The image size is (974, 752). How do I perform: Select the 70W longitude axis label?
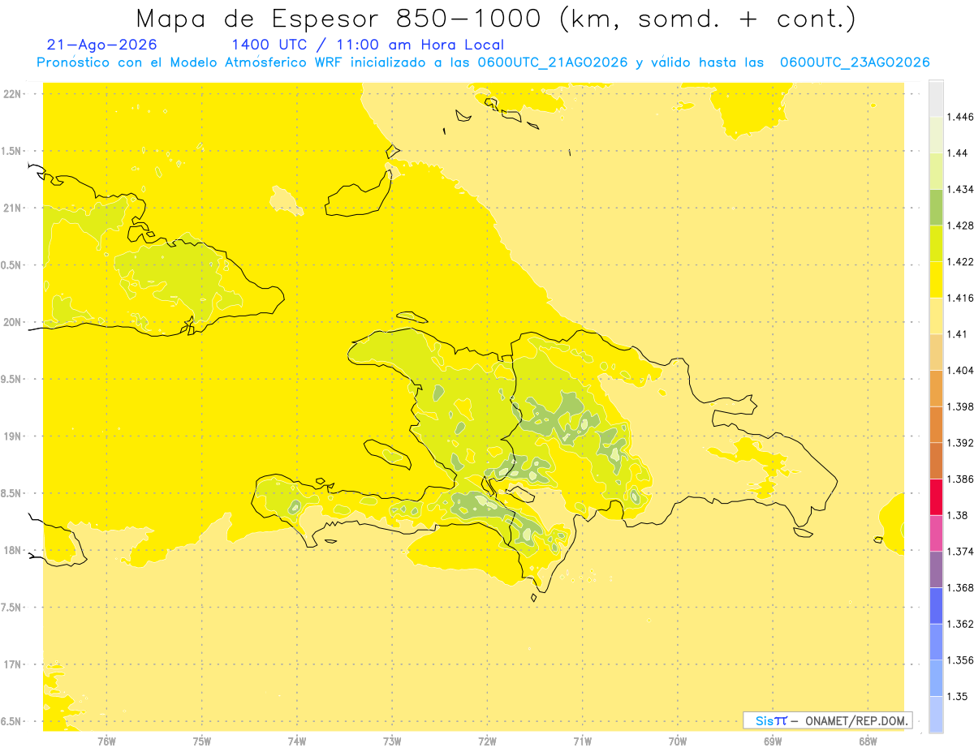point(678,741)
